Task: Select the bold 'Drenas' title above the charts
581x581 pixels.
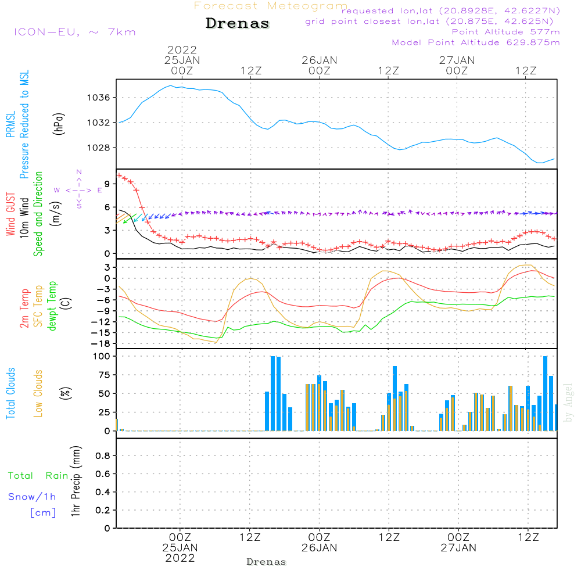Action: pos(238,23)
